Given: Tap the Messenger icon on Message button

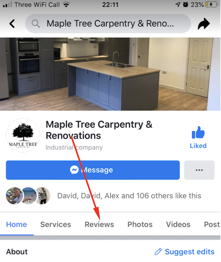Looking at the screenshot, I should (x=74, y=170).
